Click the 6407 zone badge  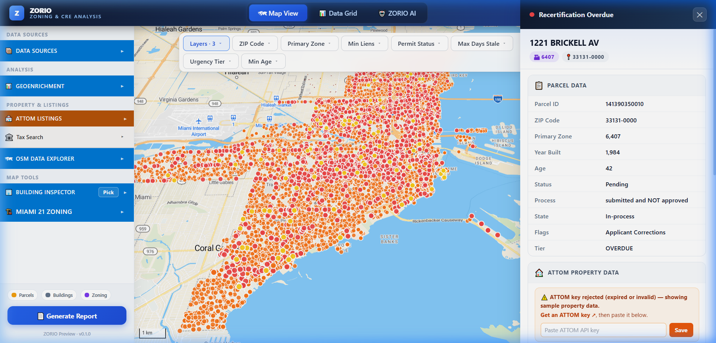pyautogui.click(x=544, y=57)
